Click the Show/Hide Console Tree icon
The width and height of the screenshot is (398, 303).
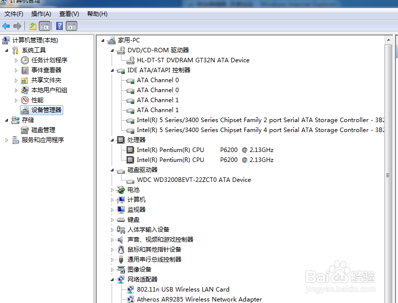[45, 26]
